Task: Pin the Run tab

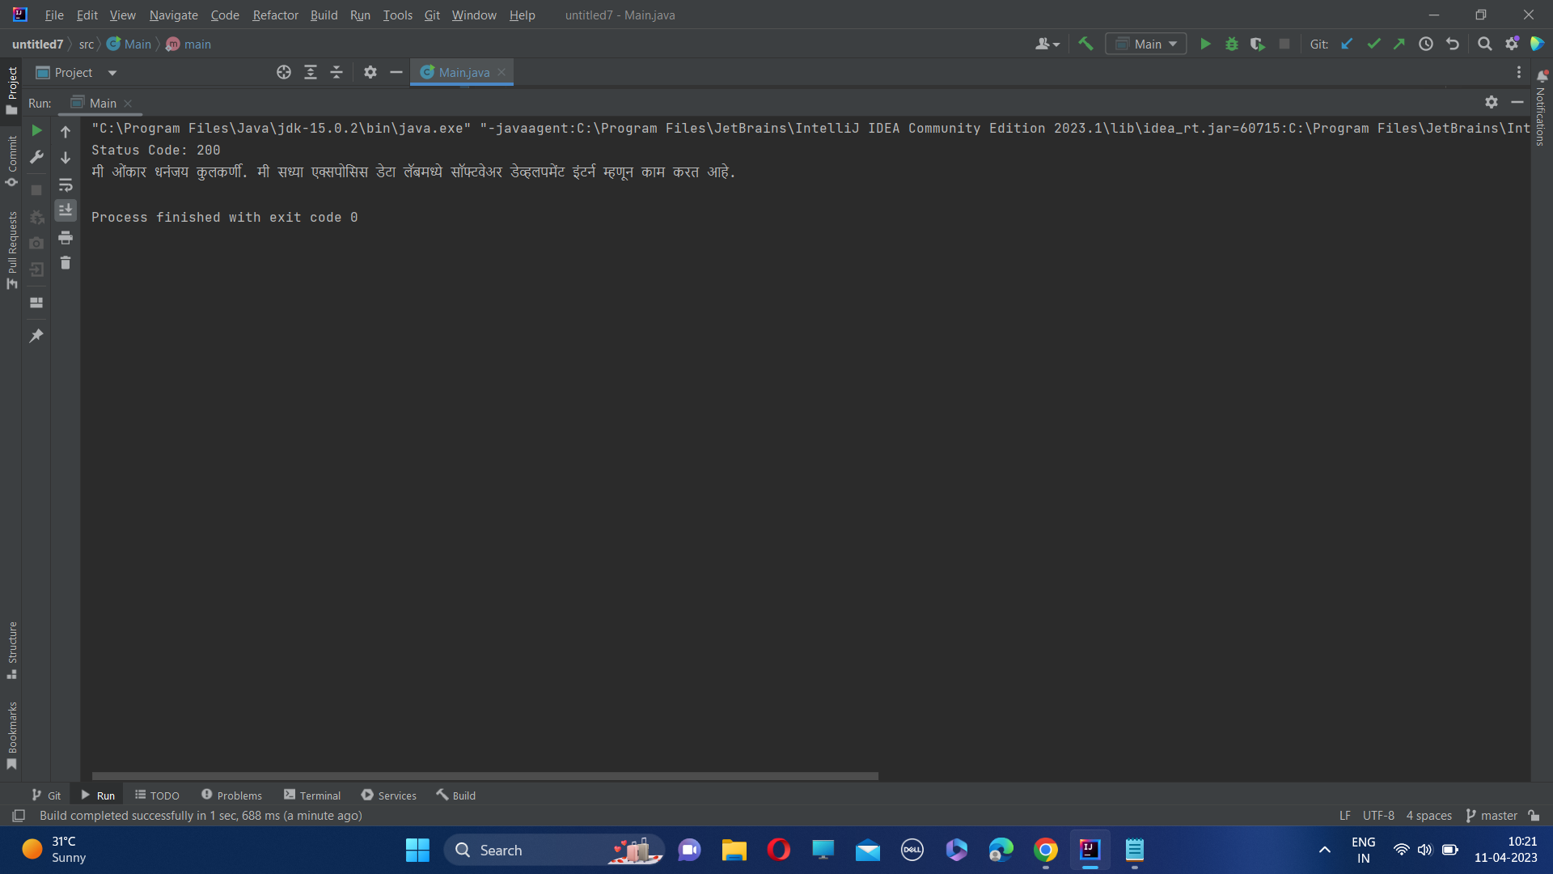Action: tap(36, 335)
